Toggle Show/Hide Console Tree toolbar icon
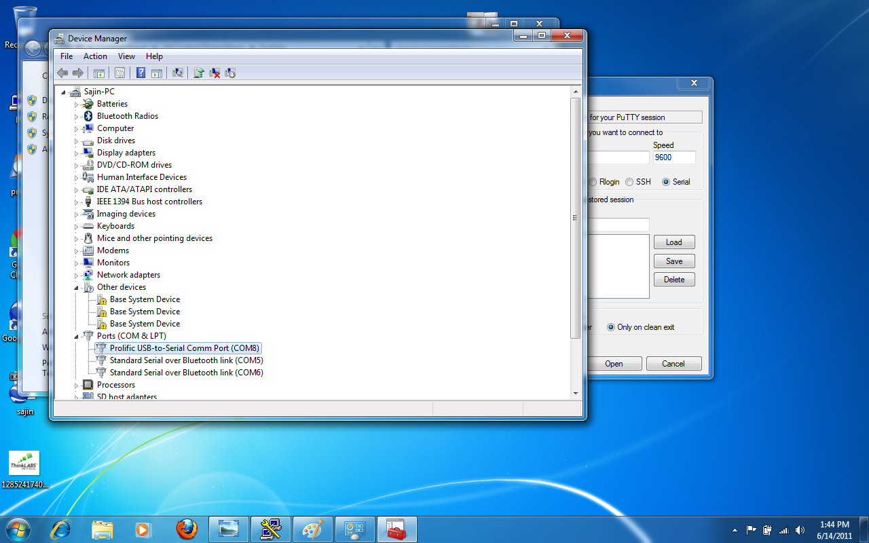The image size is (869, 543). (x=99, y=73)
